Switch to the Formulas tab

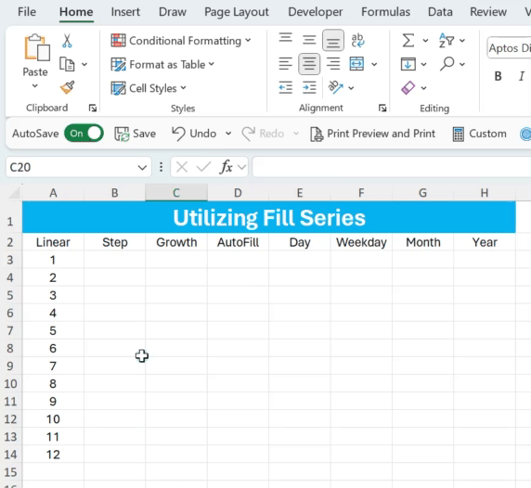[x=386, y=12]
